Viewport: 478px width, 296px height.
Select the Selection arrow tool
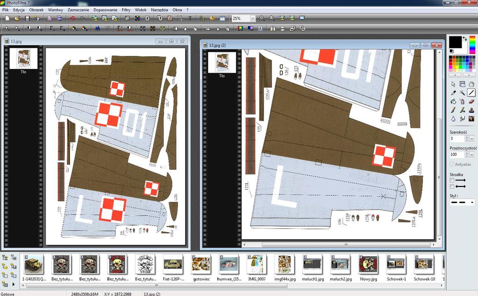[453, 84]
